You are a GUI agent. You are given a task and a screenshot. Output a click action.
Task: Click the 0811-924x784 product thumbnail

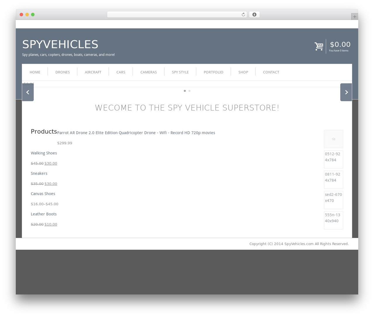coord(333,180)
